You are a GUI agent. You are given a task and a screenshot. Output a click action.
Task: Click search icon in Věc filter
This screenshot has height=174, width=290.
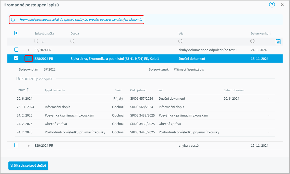tap(180, 41)
